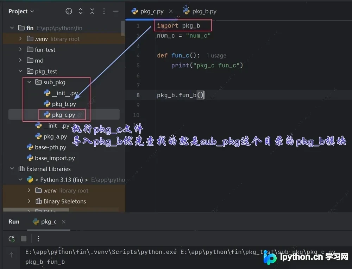Image resolution: width=352 pixels, height=269 pixels.
Task: Open pkg_b.py in project tree
Action: [x=64, y=104]
